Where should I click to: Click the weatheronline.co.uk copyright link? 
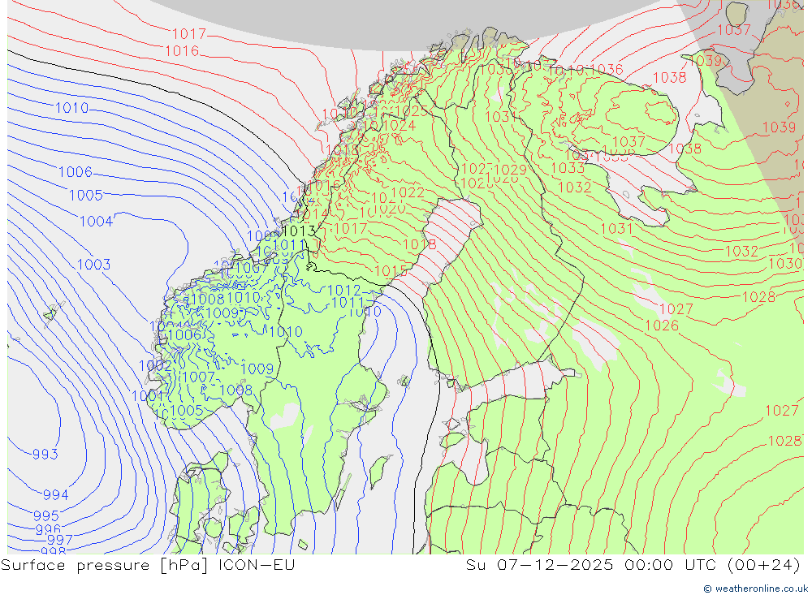(x=755, y=589)
